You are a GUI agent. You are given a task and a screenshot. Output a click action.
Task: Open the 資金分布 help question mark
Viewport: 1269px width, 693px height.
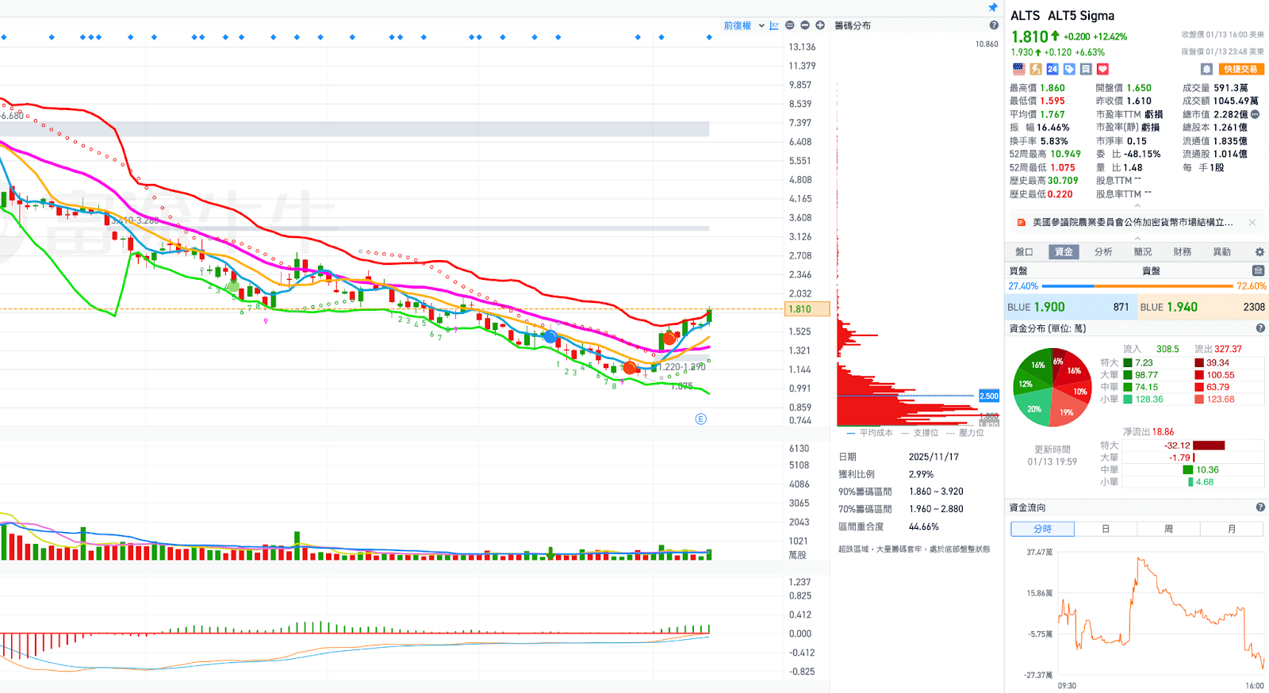(1260, 328)
